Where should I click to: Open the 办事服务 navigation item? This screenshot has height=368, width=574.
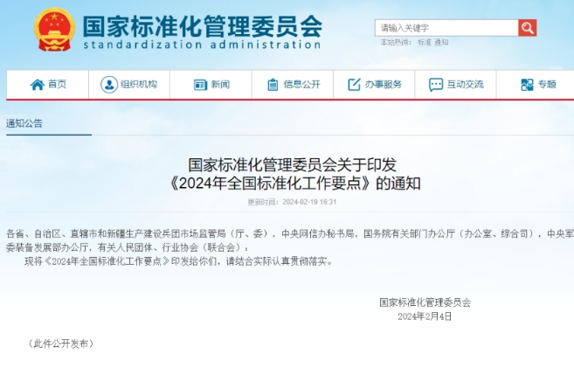tap(374, 85)
